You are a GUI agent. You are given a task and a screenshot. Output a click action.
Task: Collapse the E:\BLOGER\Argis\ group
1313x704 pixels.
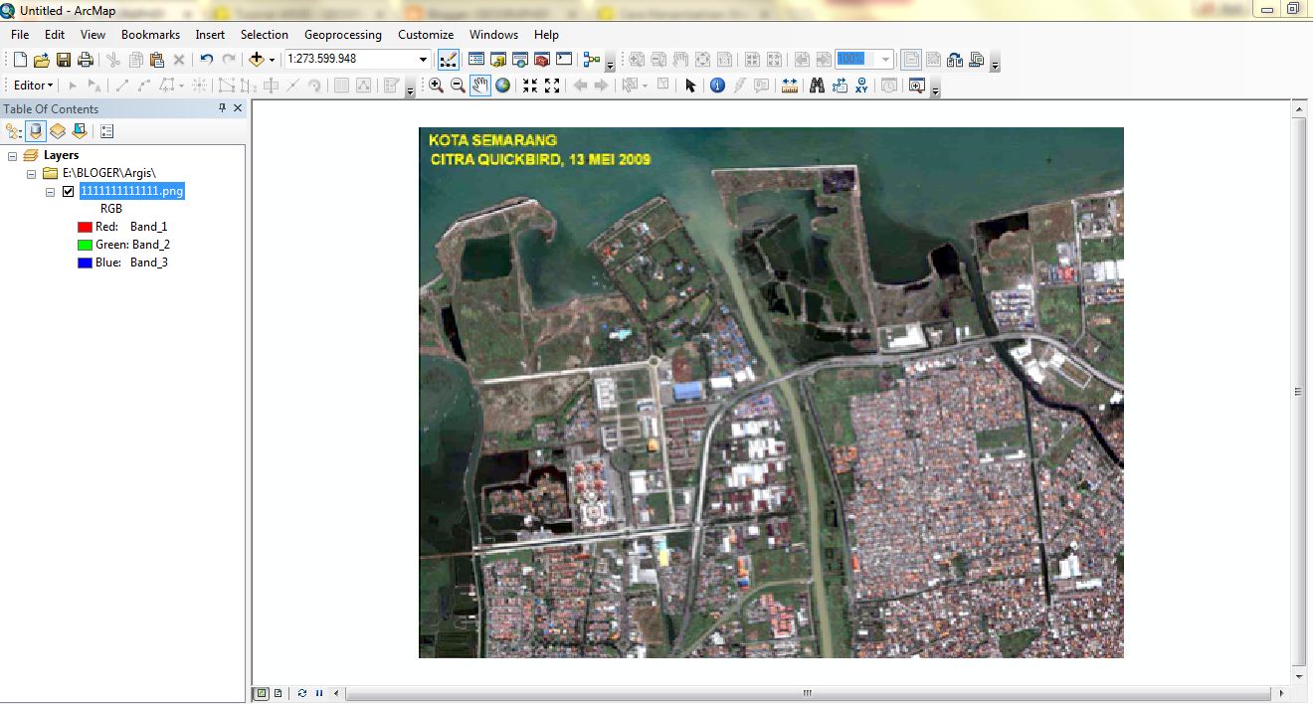[33, 173]
